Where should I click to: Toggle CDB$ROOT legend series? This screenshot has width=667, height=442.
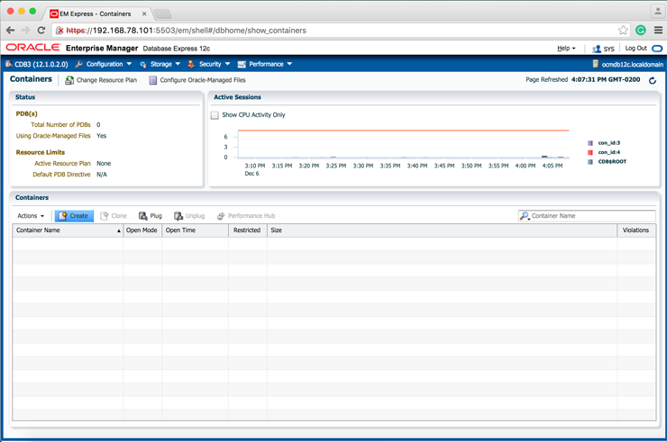point(611,162)
